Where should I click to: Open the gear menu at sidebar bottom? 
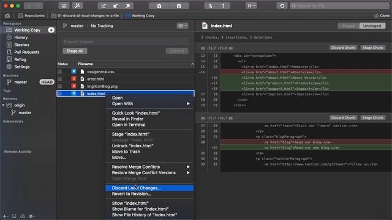32,216
